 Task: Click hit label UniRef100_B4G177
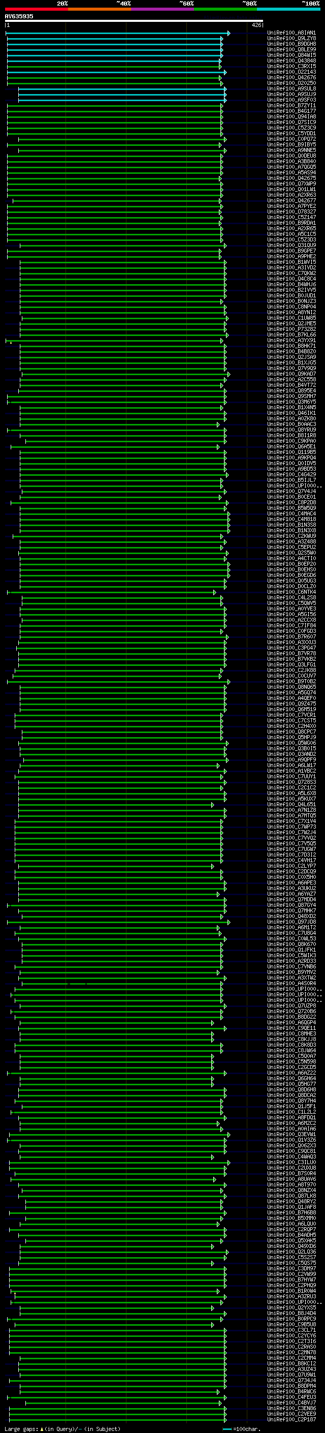coord(291,111)
